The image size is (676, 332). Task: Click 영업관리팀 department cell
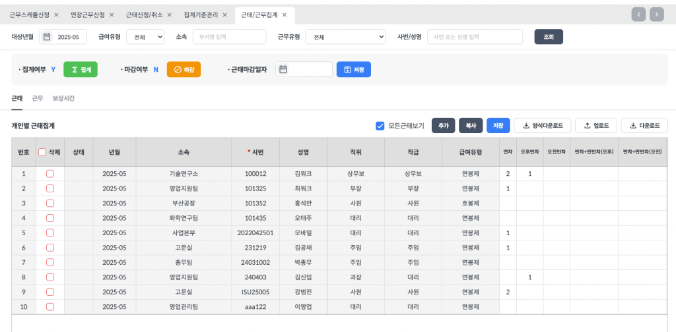point(184,306)
